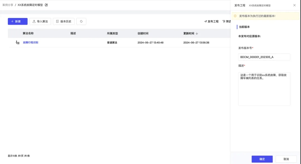
Task: Open 版本历史 version history
Action: (x=64, y=21)
